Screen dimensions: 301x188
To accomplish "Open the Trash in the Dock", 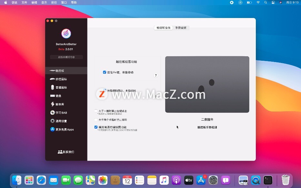I will [x=286, y=180].
